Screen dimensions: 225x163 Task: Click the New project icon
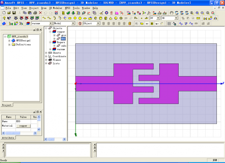coord(4,13)
